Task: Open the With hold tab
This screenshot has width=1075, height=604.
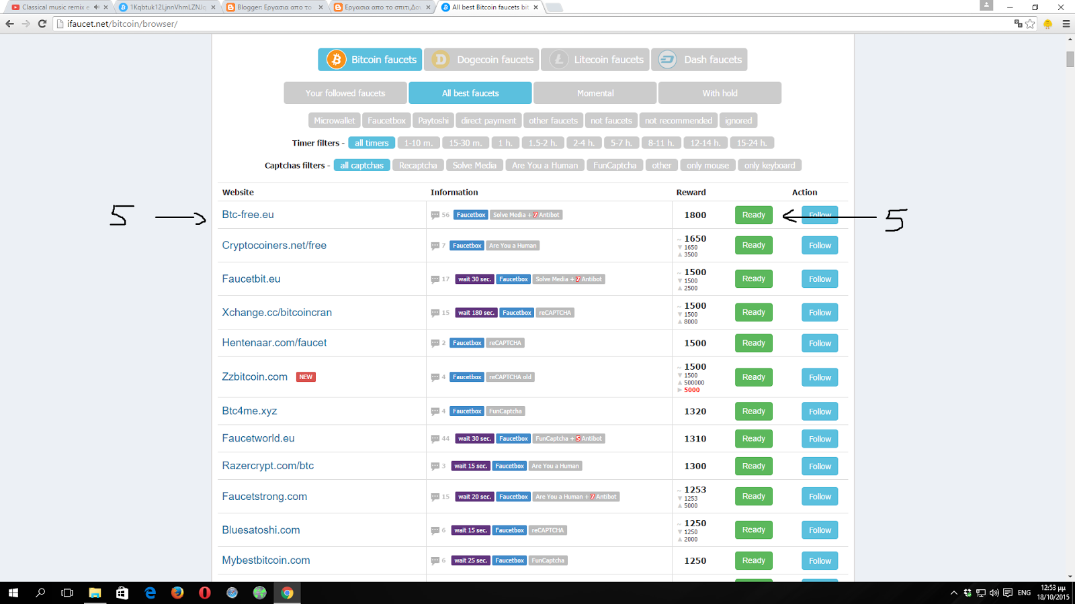Action: coord(720,93)
